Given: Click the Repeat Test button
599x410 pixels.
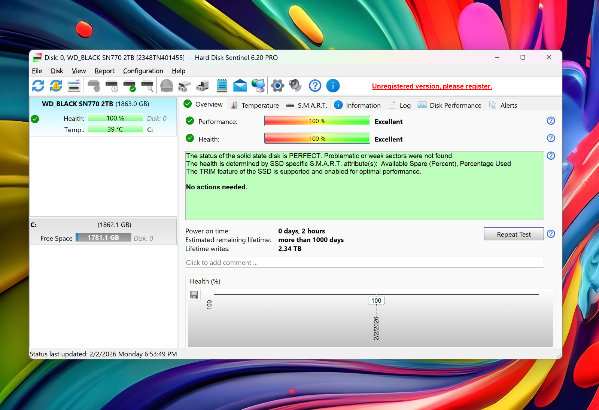Looking at the screenshot, I should (514, 234).
